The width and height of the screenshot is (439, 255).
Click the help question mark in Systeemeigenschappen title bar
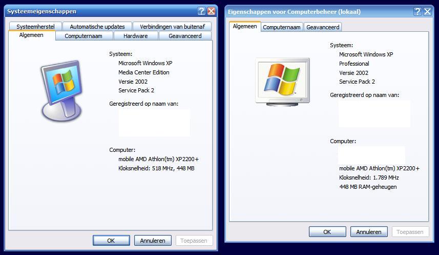point(202,11)
